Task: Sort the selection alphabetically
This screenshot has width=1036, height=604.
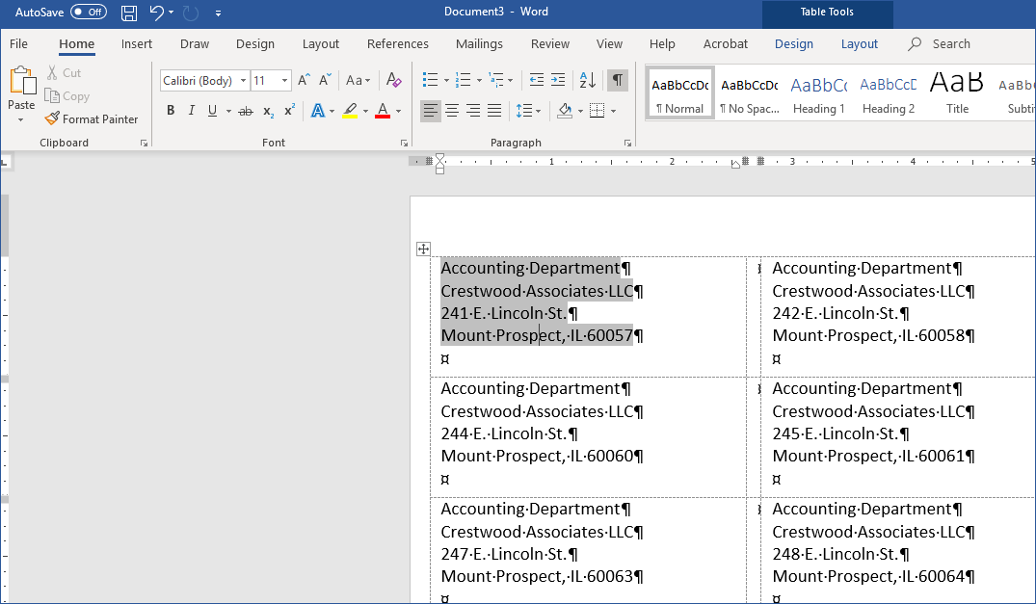Action: [x=587, y=81]
